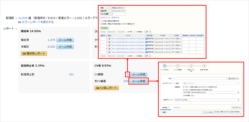249x122 pixels.
Task: Go to step 4 circle of mail wizard
Action: point(204,66)
